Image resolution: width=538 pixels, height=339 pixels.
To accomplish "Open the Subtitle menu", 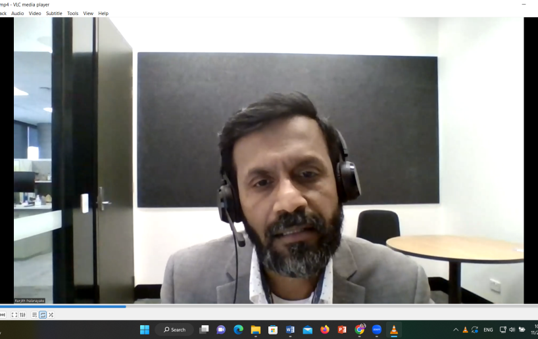I will (54, 13).
